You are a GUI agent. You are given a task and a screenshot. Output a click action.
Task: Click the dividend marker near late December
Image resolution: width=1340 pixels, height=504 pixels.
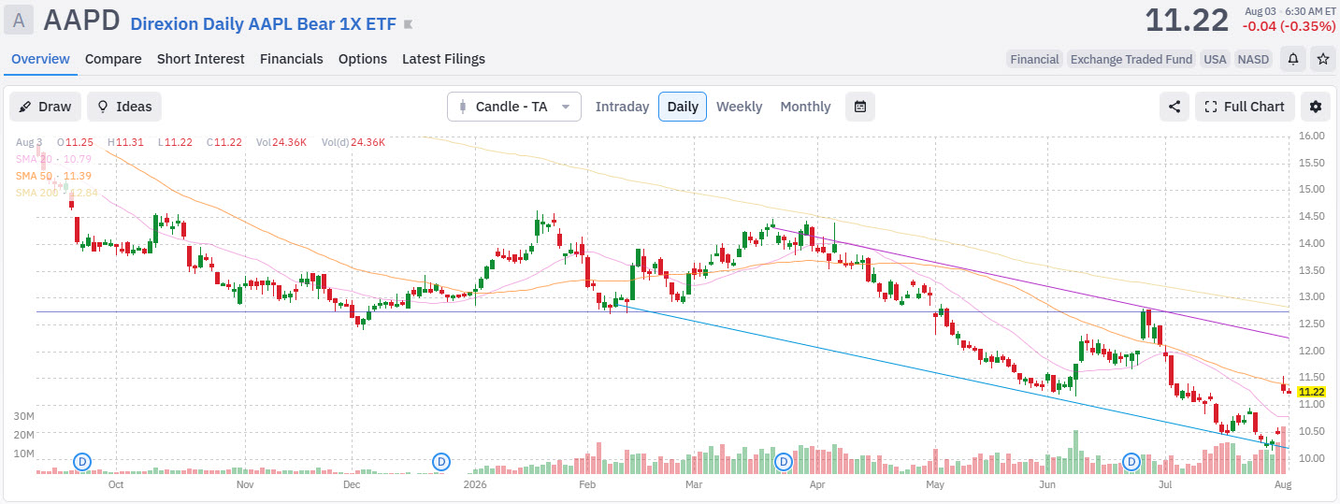(x=441, y=461)
